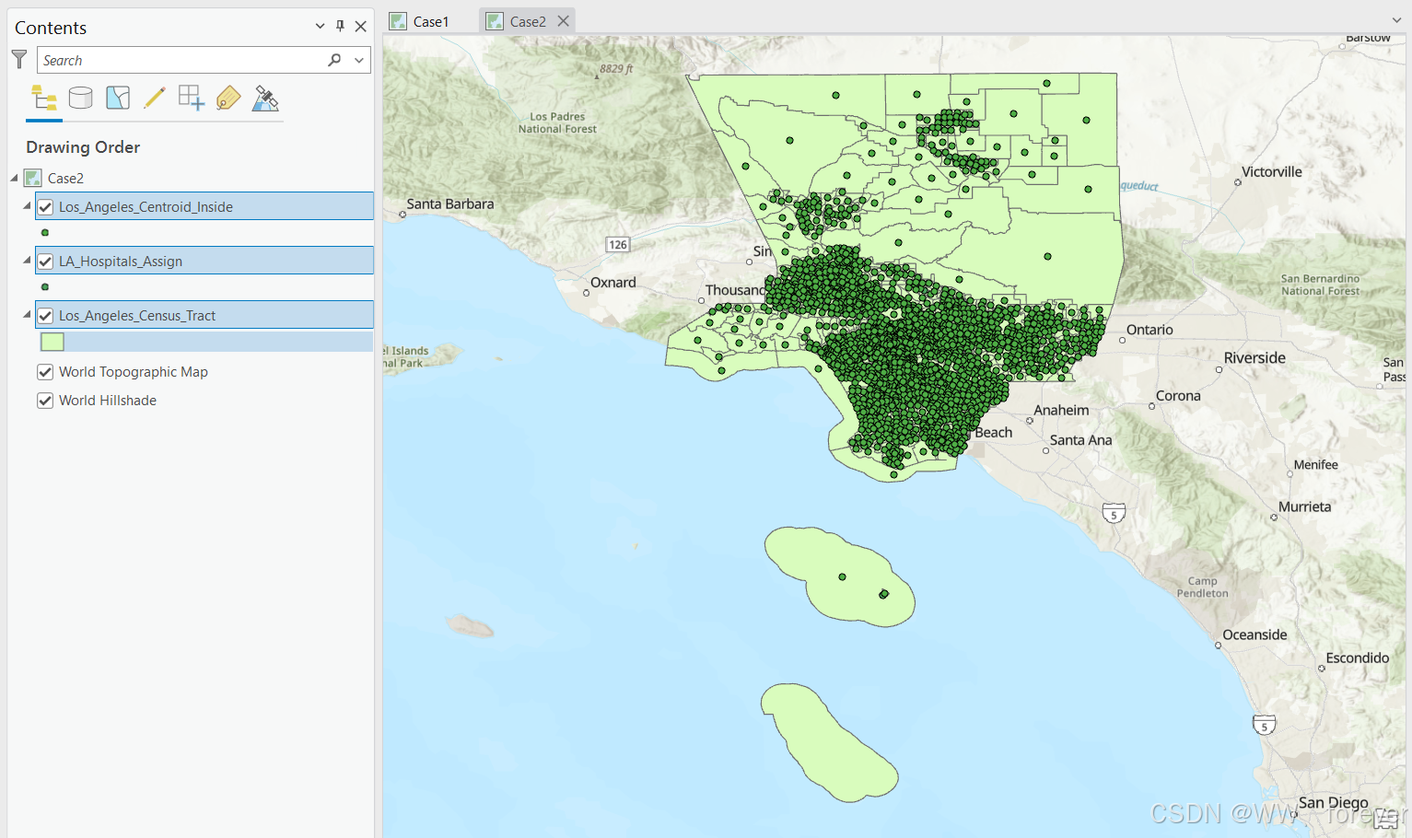Screen dimensions: 1412x838
Task: Click Case1 tab map icon
Action: pyautogui.click(x=398, y=21)
